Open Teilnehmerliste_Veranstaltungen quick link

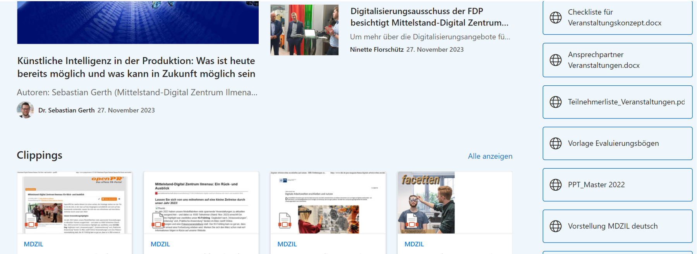(x=618, y=102)
